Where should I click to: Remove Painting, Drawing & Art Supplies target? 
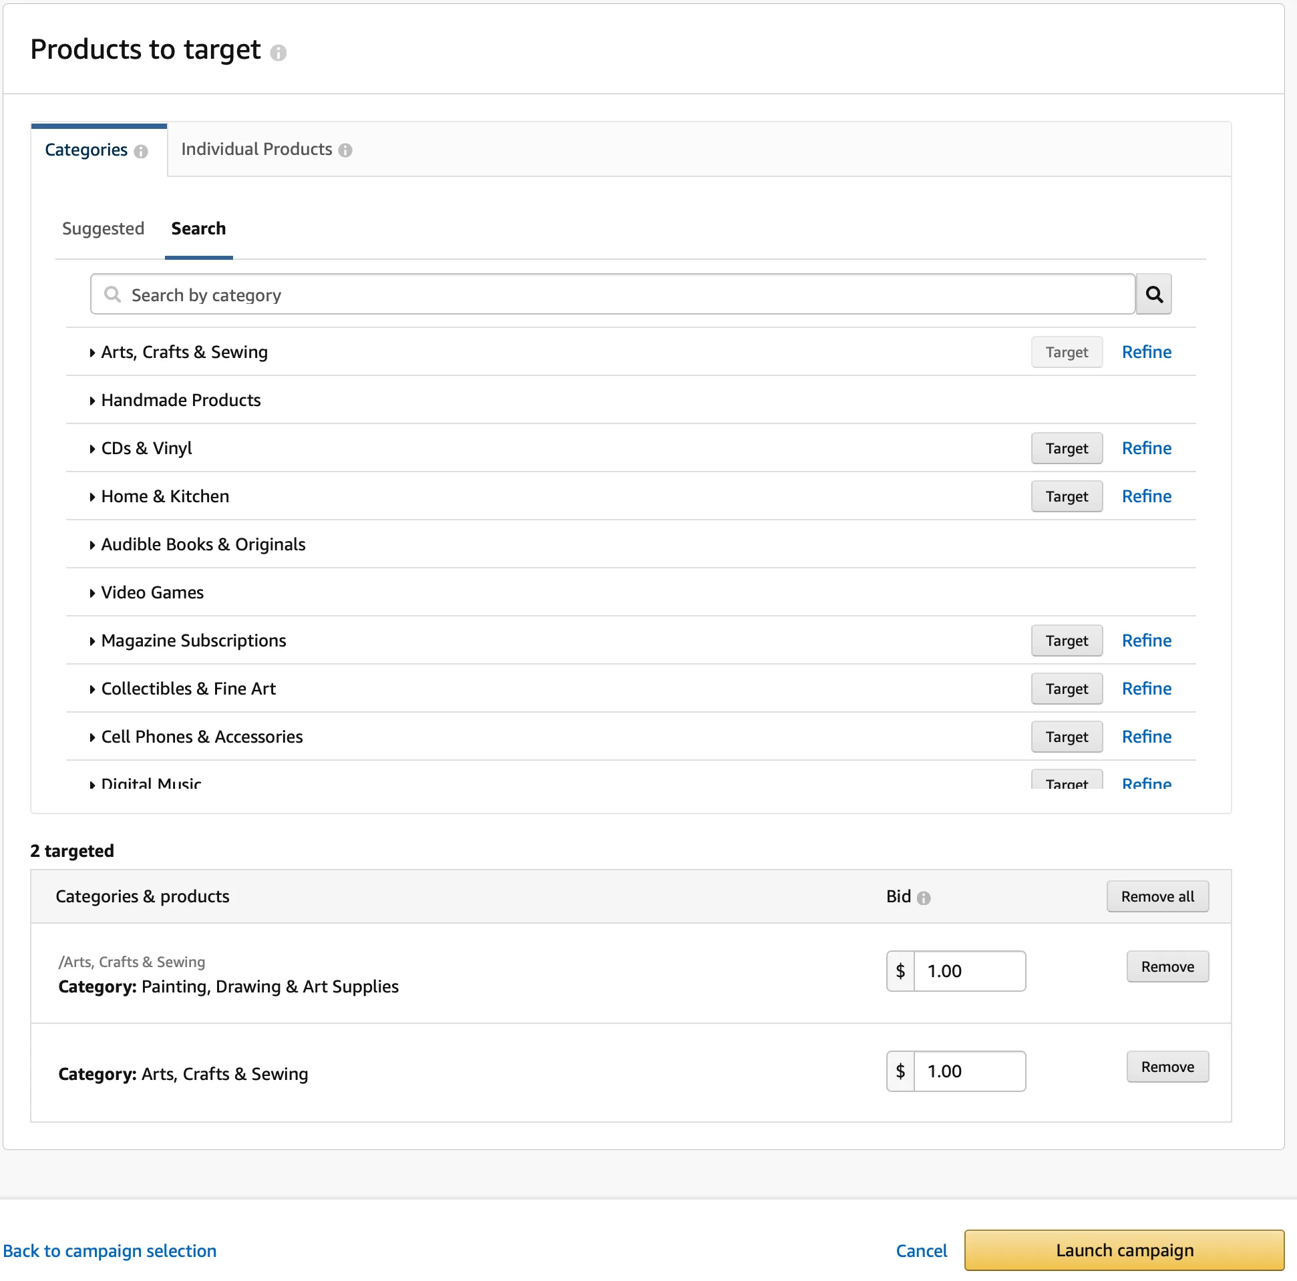point(1167,967)
